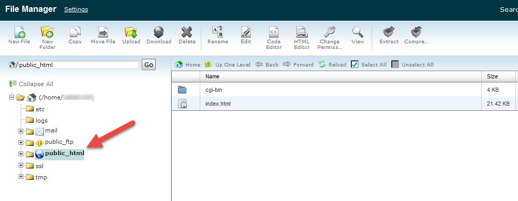Click the Forward navigation arrow
518x201 pixels.
point(298,64)
